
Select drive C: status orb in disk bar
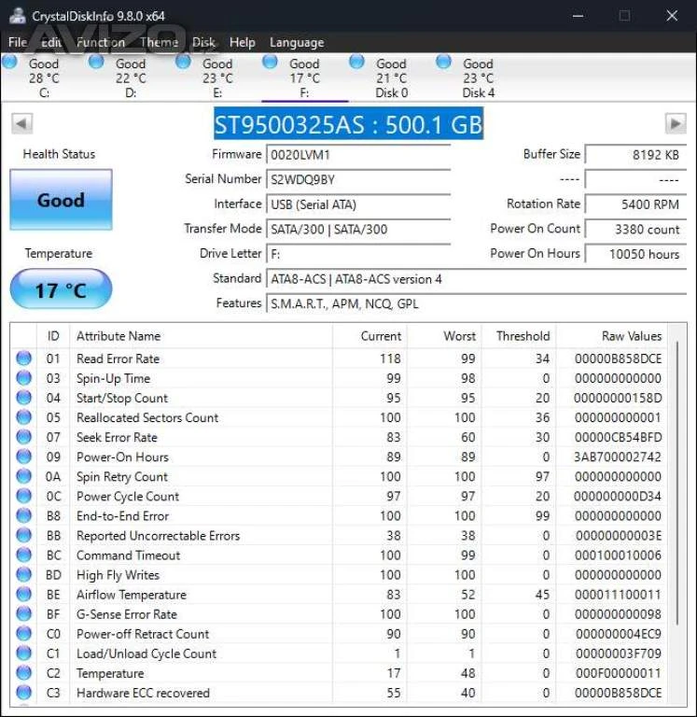coord(10,63)
